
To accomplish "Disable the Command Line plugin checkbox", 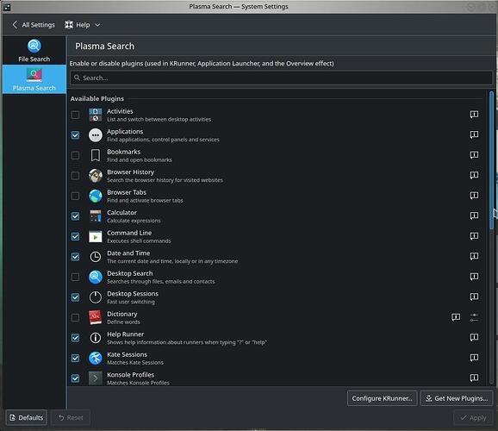I will point(75,236).
